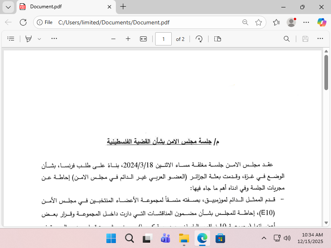Open the PDF find search tool
The image size is (331, 248).
tap(286, 39)
